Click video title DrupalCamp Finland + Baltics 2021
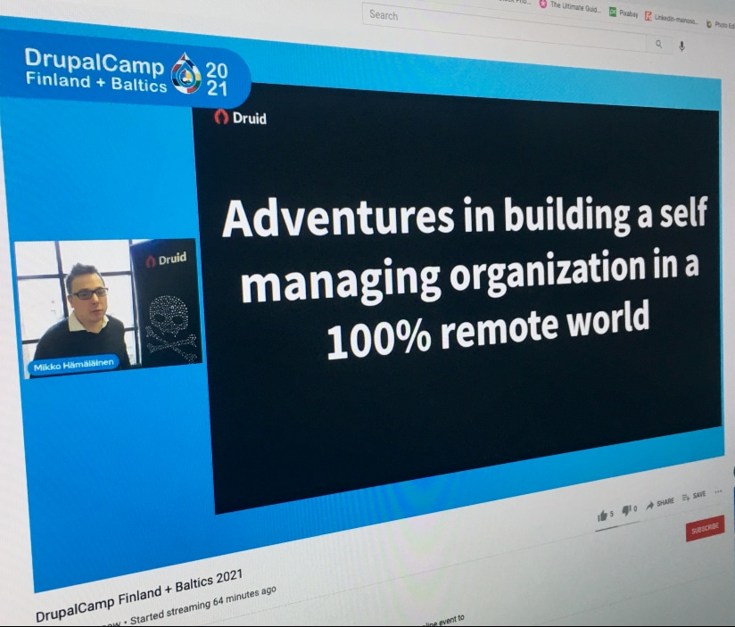Screen dimensions: 735x627 139,595
